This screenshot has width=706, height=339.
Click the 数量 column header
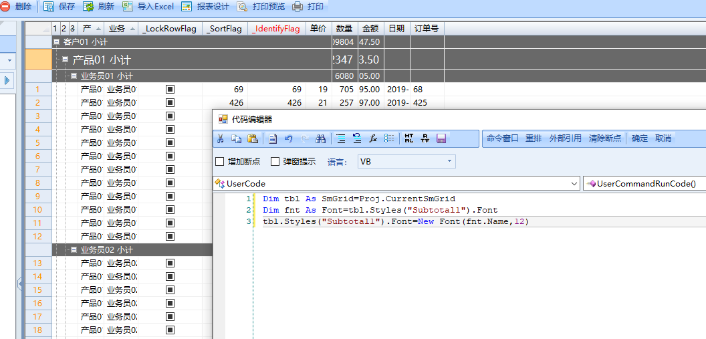(344, 29)
